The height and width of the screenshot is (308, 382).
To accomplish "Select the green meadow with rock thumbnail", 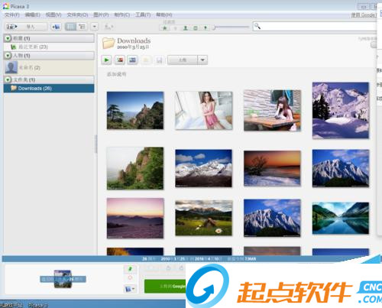I will (x=203, y=218).
